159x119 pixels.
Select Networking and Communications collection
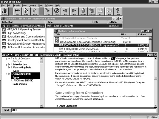pyautogui.click(x=23, y=37)
